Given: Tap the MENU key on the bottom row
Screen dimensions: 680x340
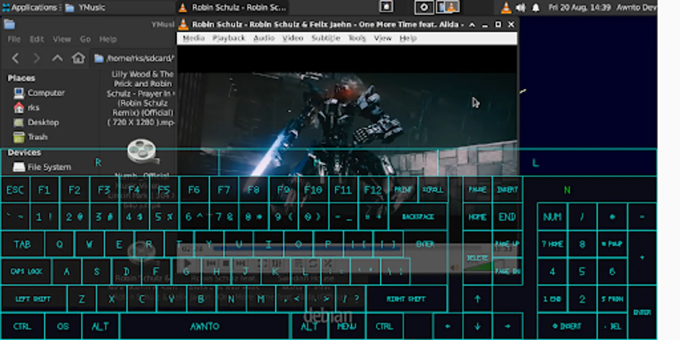Looking at the screenshot, I should [x=347, y=326].
